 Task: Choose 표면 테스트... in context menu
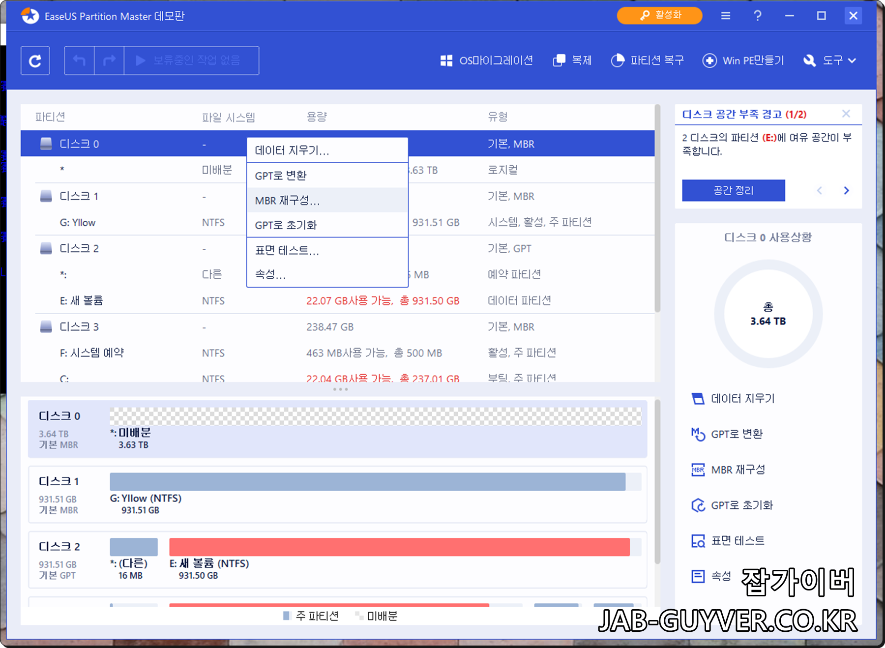tap(327, 250)
